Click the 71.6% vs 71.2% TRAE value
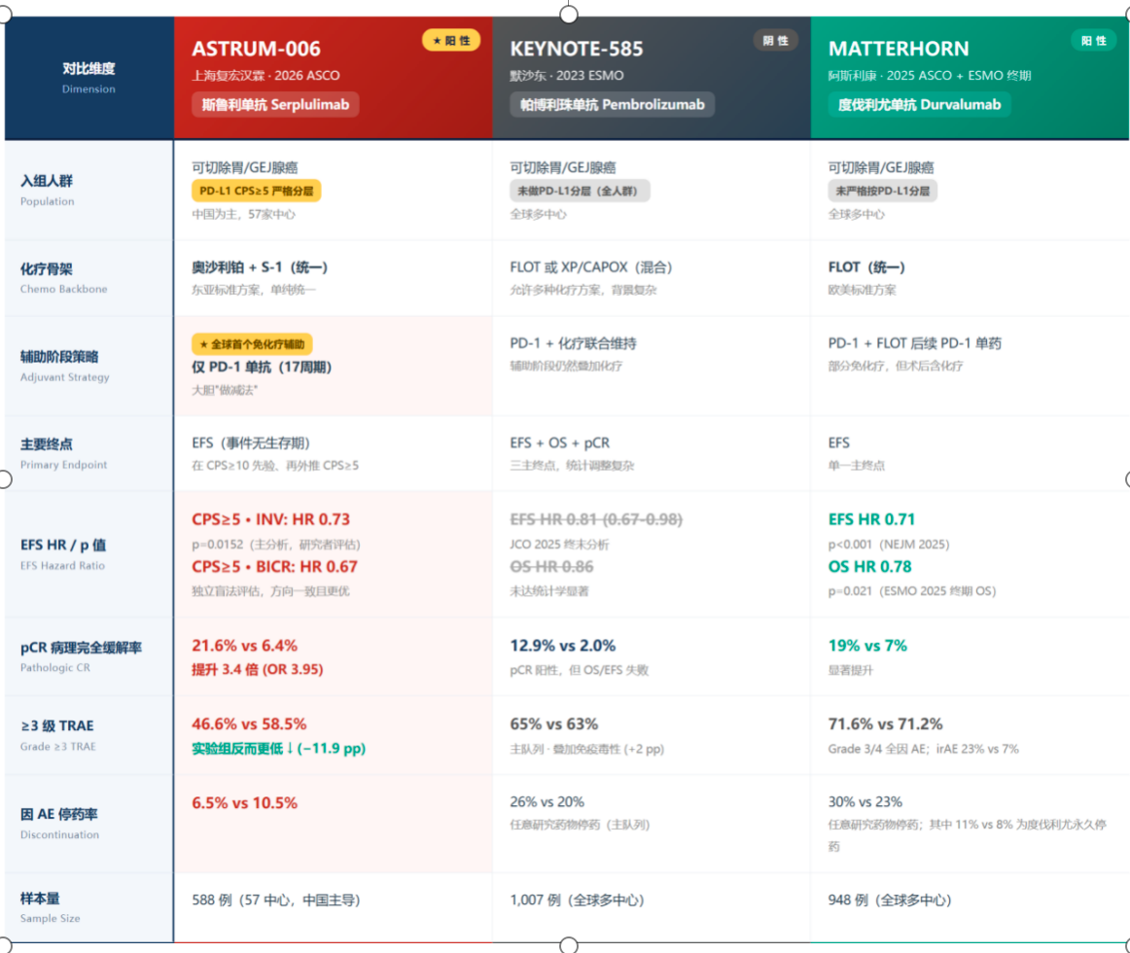 point(886,724)
